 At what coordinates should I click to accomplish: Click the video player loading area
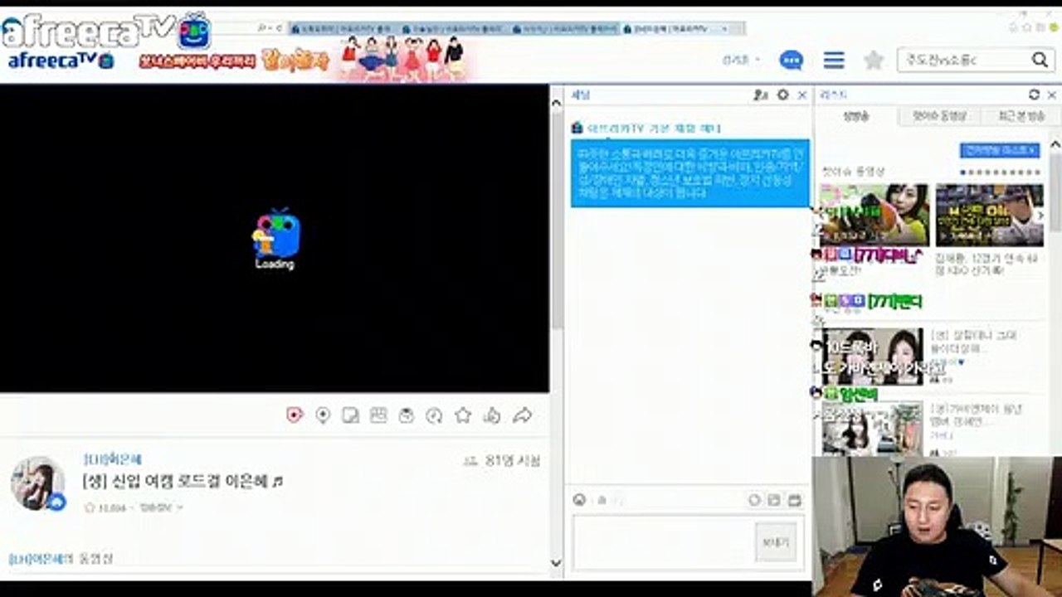tap(275, 238)
